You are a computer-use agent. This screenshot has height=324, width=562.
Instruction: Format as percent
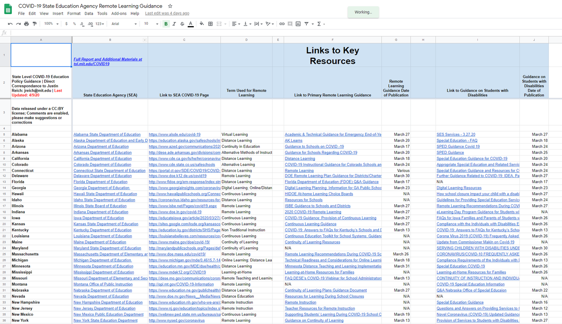click(x=74, y=24)
